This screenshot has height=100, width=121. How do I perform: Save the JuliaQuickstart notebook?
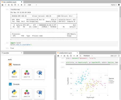58,56
